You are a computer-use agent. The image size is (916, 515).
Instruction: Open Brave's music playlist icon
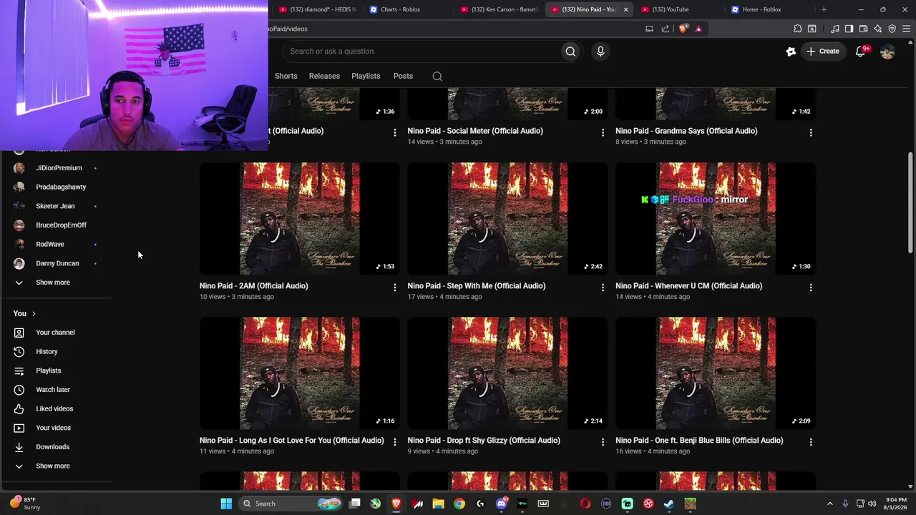835,29
